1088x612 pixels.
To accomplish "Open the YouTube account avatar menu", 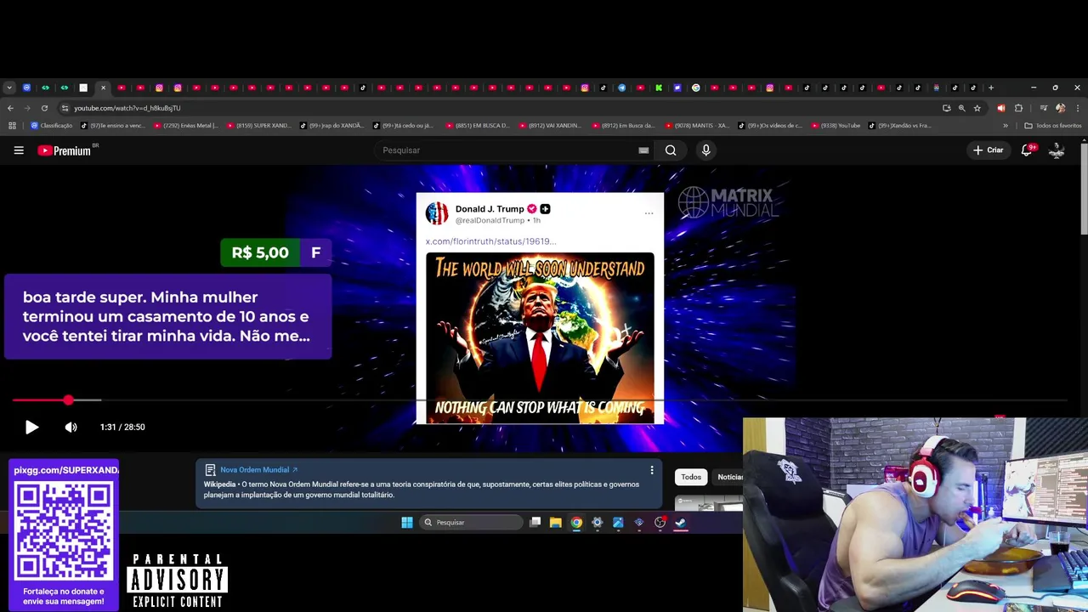I will 1057,150.
